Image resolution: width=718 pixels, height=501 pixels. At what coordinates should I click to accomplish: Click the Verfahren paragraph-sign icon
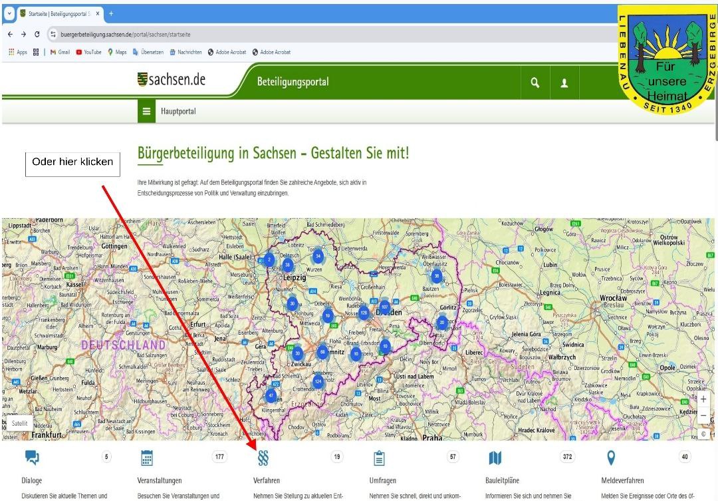click(263, 458)
